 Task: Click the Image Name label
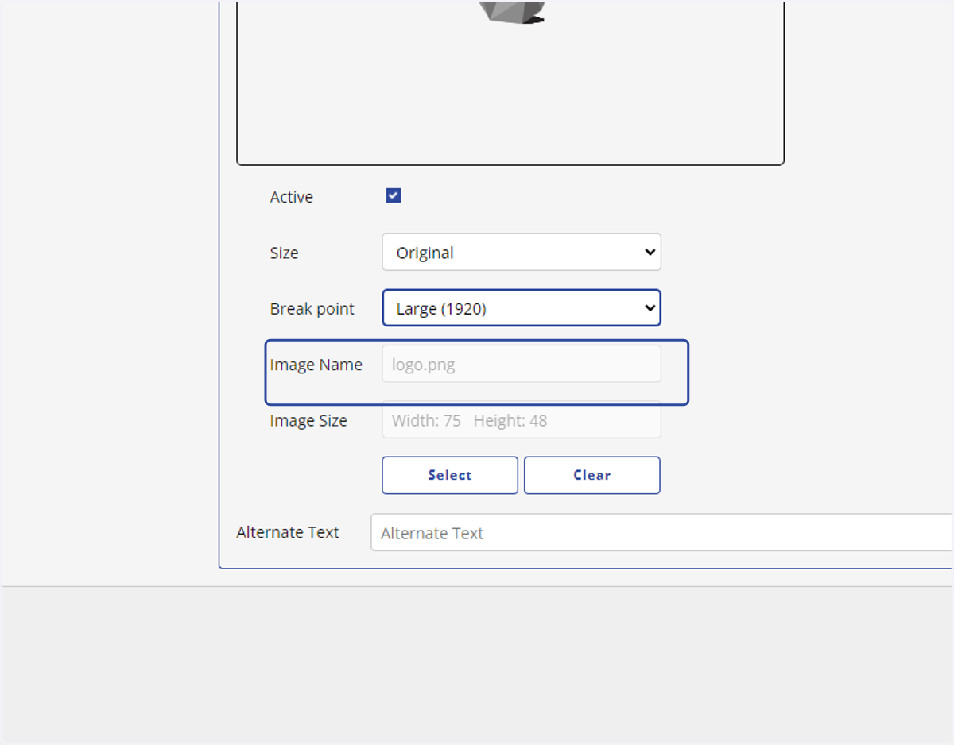click(x=316, y=365)
